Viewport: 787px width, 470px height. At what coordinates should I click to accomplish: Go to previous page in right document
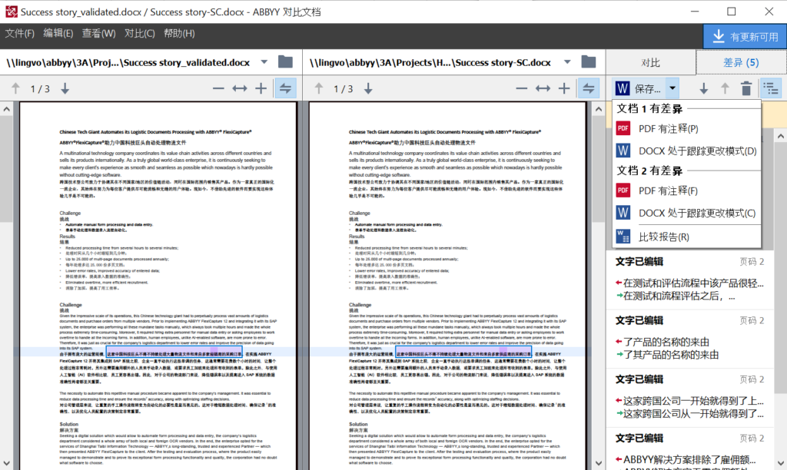click(319, 89)
